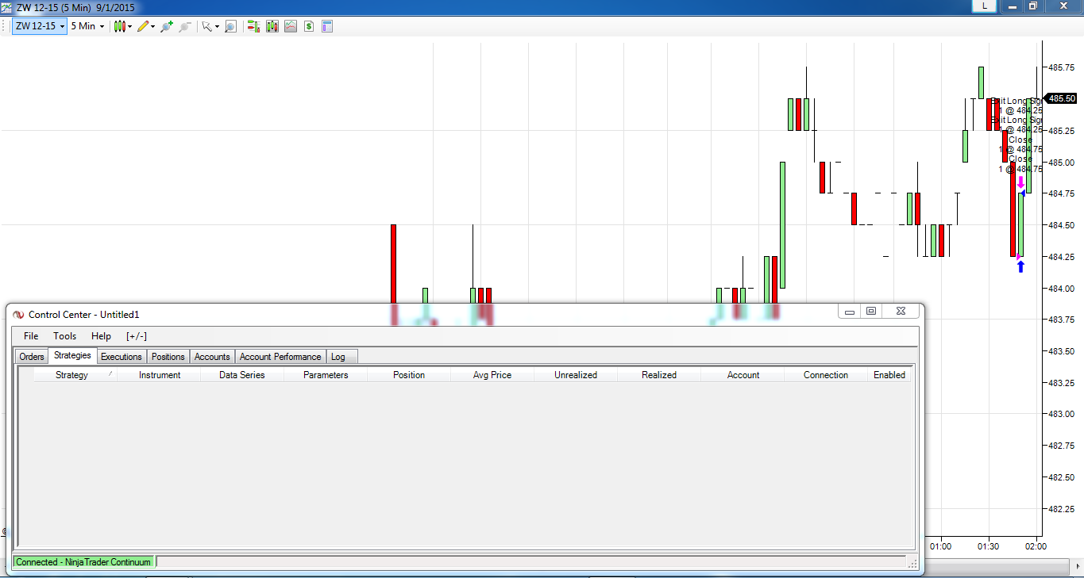Click the Connection column header
Viewport: 1084px width, 578px height.
[826, 375]
